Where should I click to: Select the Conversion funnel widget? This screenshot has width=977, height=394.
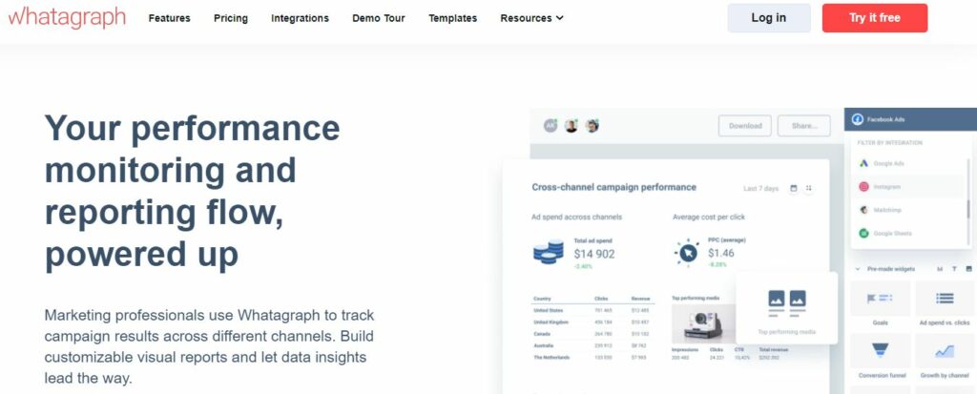(x=881, y=357)
